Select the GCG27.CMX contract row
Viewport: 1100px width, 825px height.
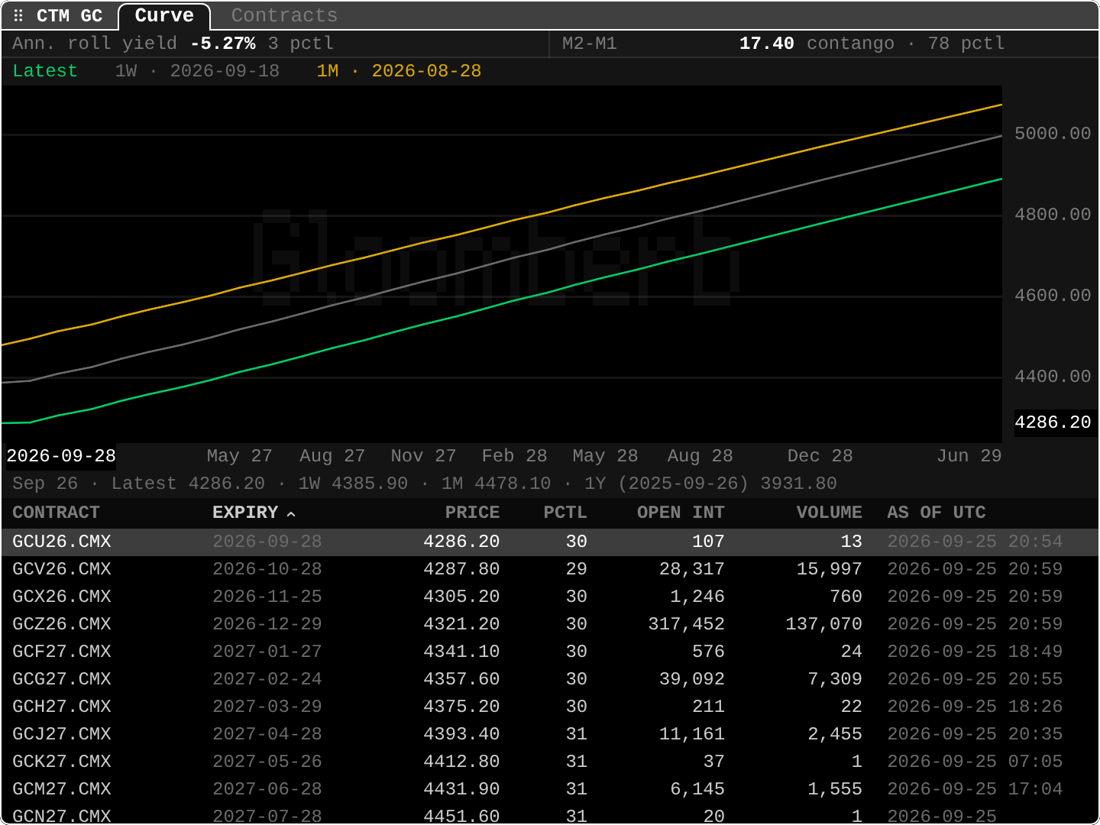(550, 679)
